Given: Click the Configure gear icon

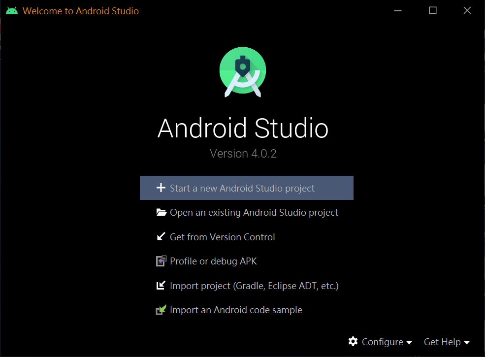Looking at the screenshot, I should pyautogui.click(x=353, y=342).
